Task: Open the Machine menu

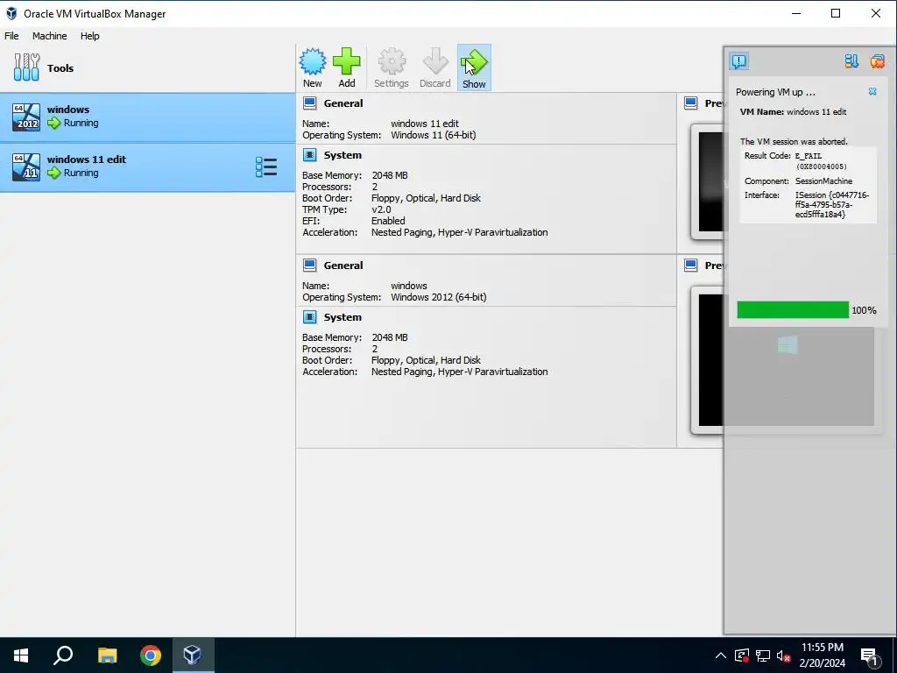Action: click(49, 35)
